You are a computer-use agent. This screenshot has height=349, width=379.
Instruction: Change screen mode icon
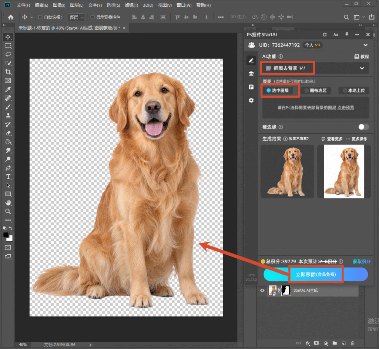point(8,256)
